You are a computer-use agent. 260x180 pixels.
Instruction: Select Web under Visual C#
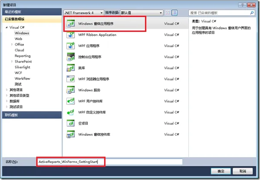pyautogui.click(x=18, y=39)
